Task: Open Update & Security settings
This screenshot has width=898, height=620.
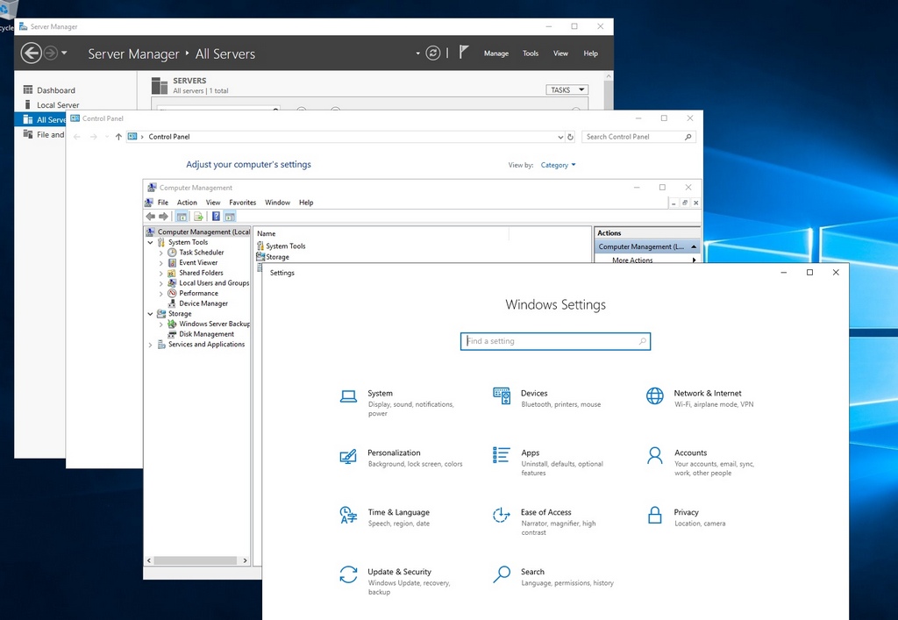Action: pyautogui.click(x=395, y=581)
